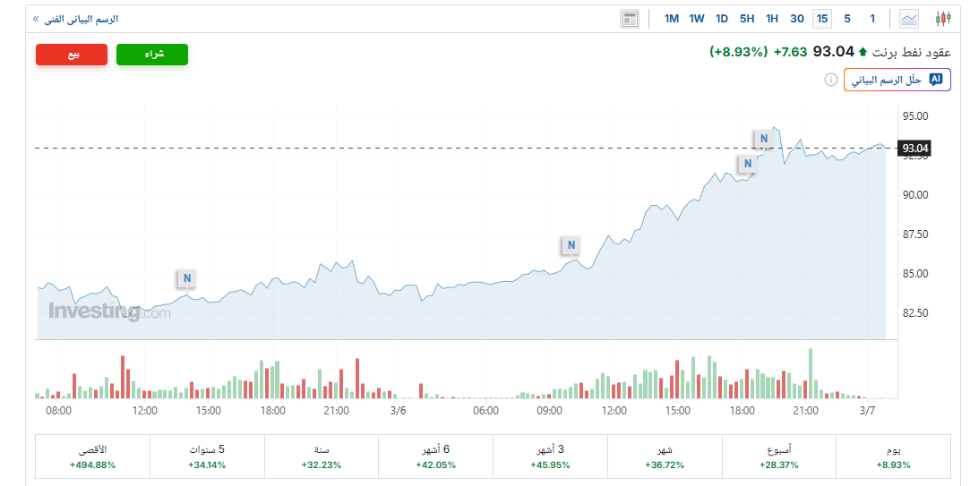Switch to the candlestick chart type
This screenshot has height=486, width=970.
pos(942,19)
